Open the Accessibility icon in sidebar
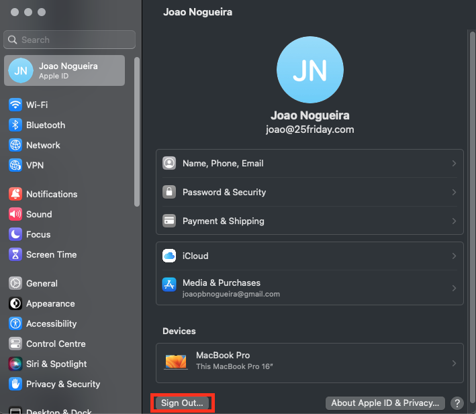 click(x=15, y=323)
